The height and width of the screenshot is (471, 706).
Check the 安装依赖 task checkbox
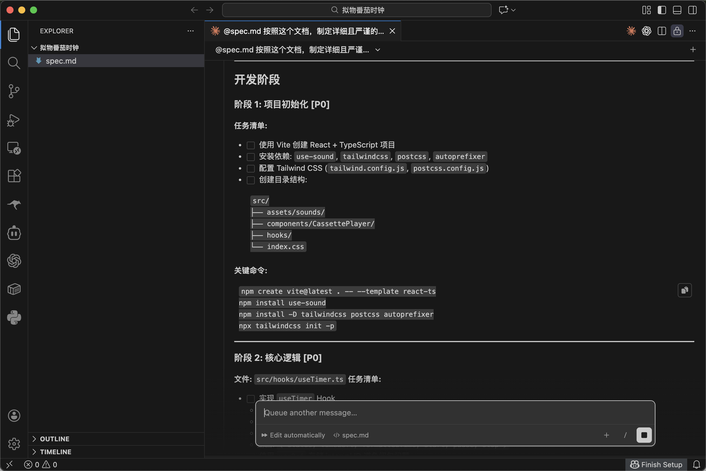click(x=251, y=157)
